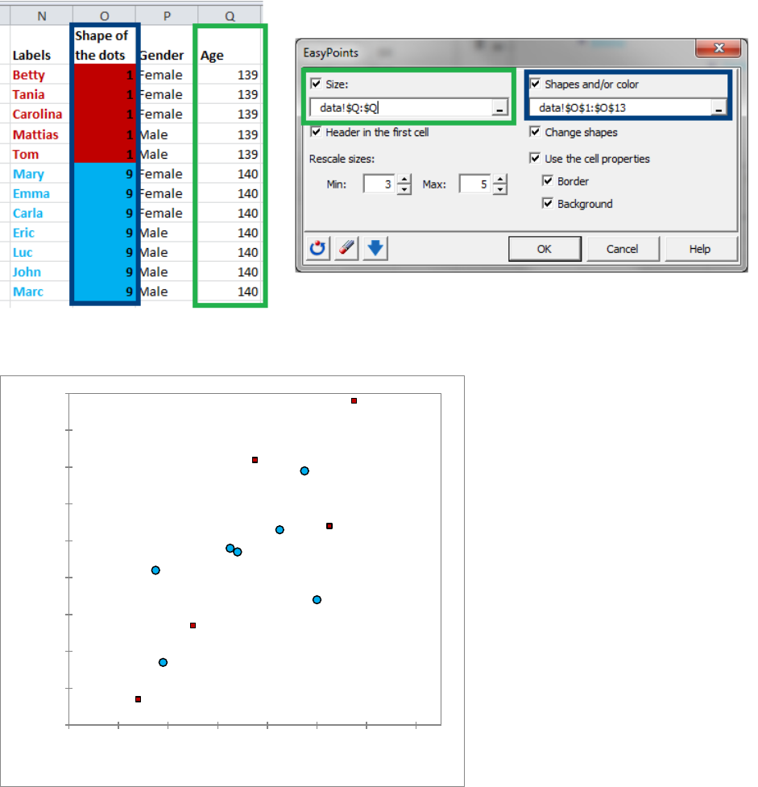Image resolution: width=758 pixels, height=787 pixels.
Task: Click the Shapes range input field
Action: click(620, 107)
